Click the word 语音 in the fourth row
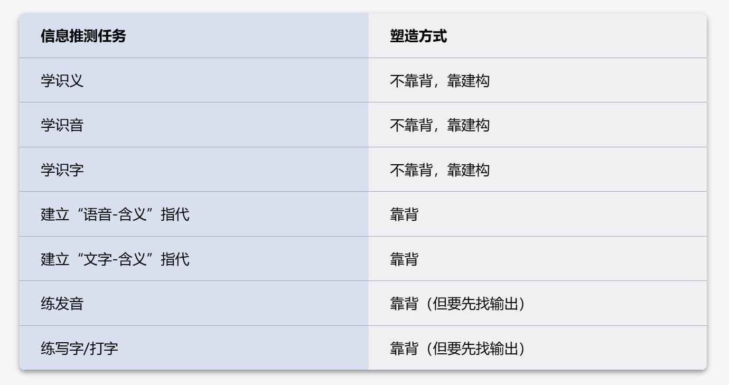729x385 pixels. click(97, 214)
